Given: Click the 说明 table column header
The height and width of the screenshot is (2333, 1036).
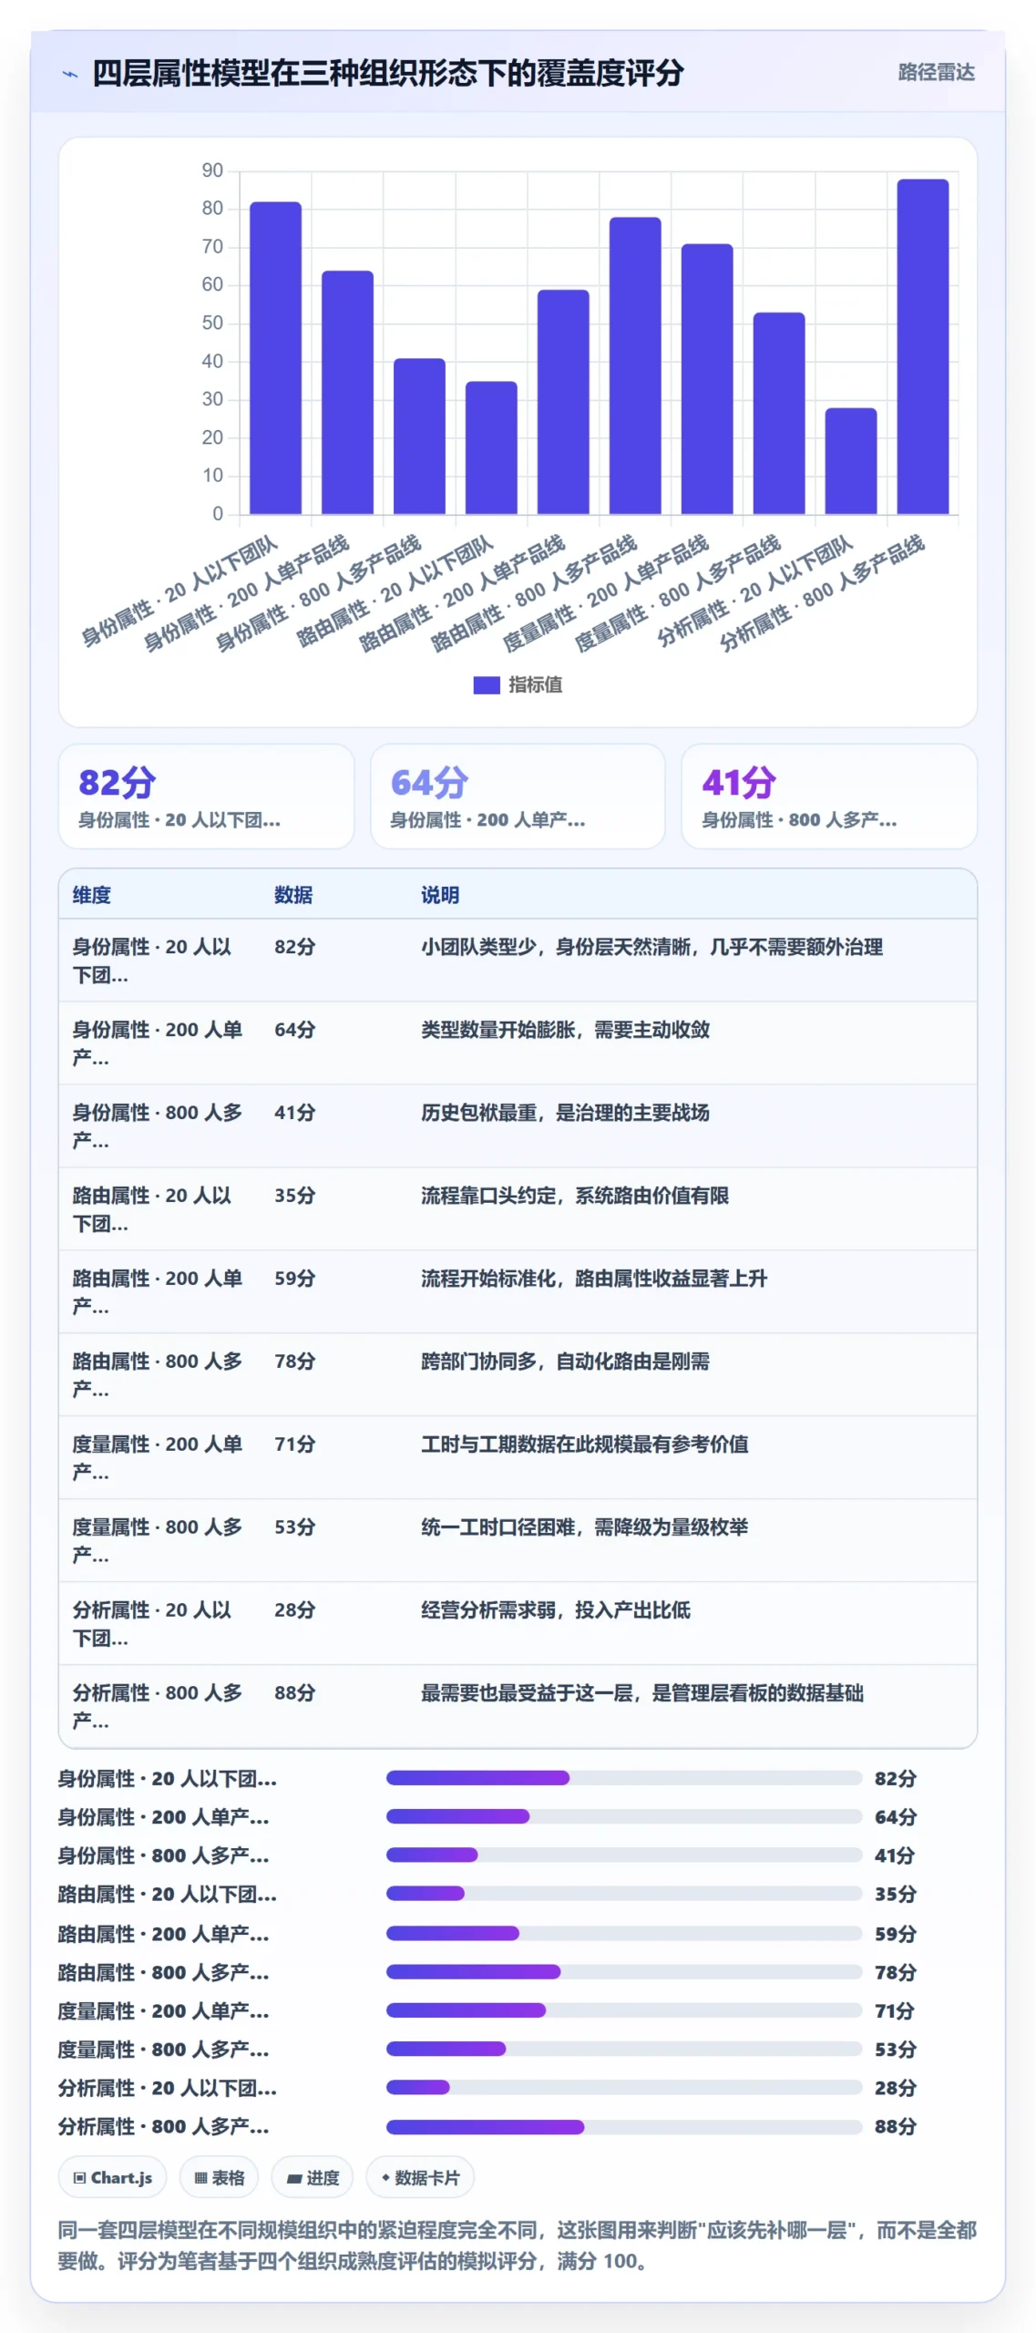Looking at the screenshot, I should (440, 895).
